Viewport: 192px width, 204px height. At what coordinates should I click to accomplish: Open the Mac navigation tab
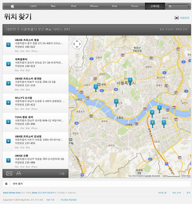(53, 6)
